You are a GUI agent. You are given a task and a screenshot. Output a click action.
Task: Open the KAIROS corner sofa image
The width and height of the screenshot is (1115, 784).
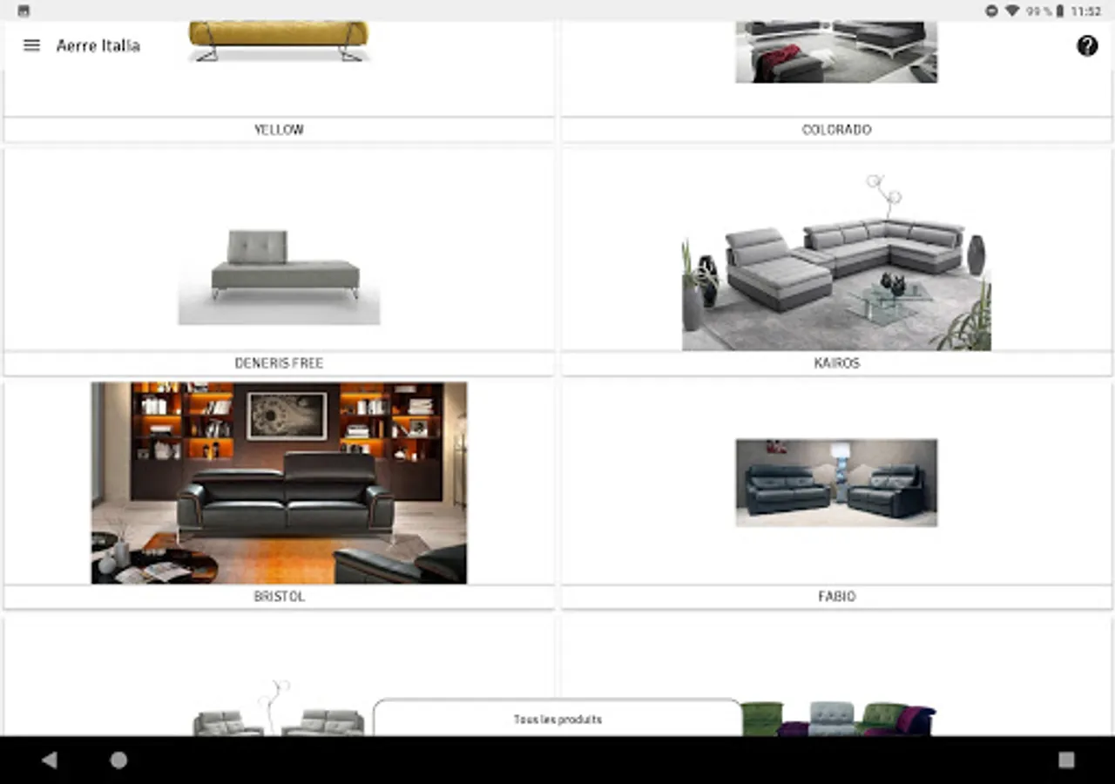click(x=836, y=262)
